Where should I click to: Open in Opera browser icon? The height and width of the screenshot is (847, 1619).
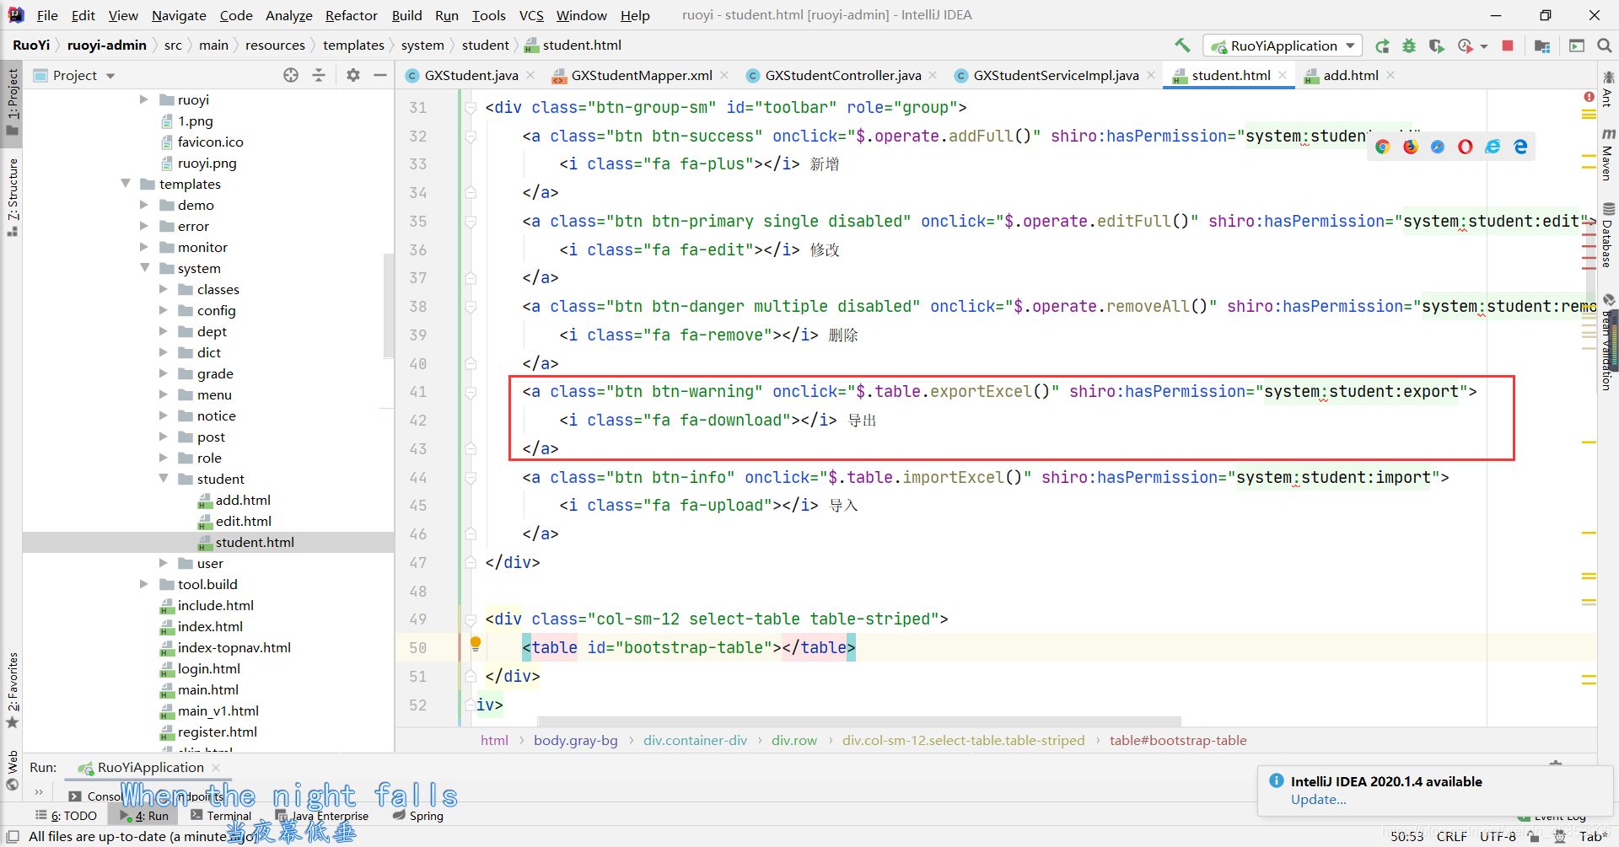[x=1466, y=147]
